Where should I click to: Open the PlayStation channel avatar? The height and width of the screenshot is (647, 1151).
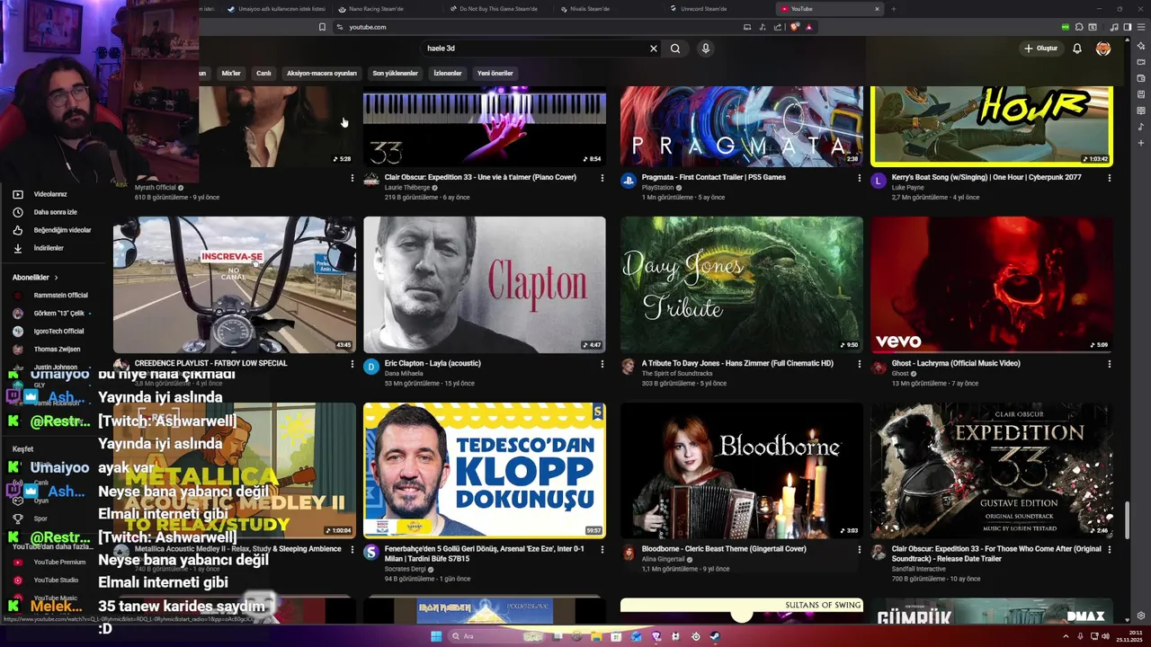[x=629, y=181]
